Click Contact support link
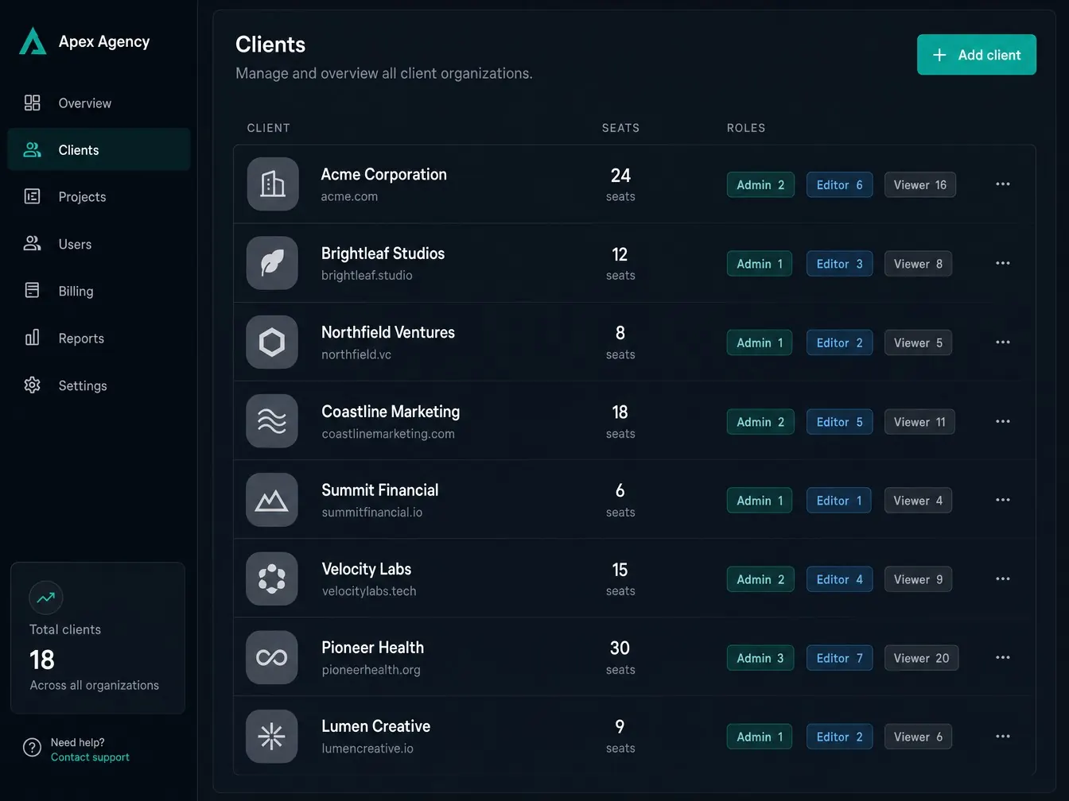This screenshot has height=801, width=1069. 90,757
